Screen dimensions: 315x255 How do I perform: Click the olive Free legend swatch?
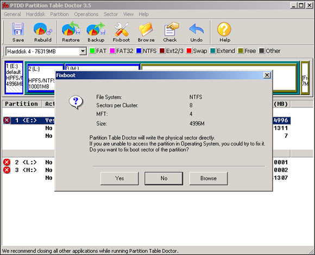(x=241, y=50)
